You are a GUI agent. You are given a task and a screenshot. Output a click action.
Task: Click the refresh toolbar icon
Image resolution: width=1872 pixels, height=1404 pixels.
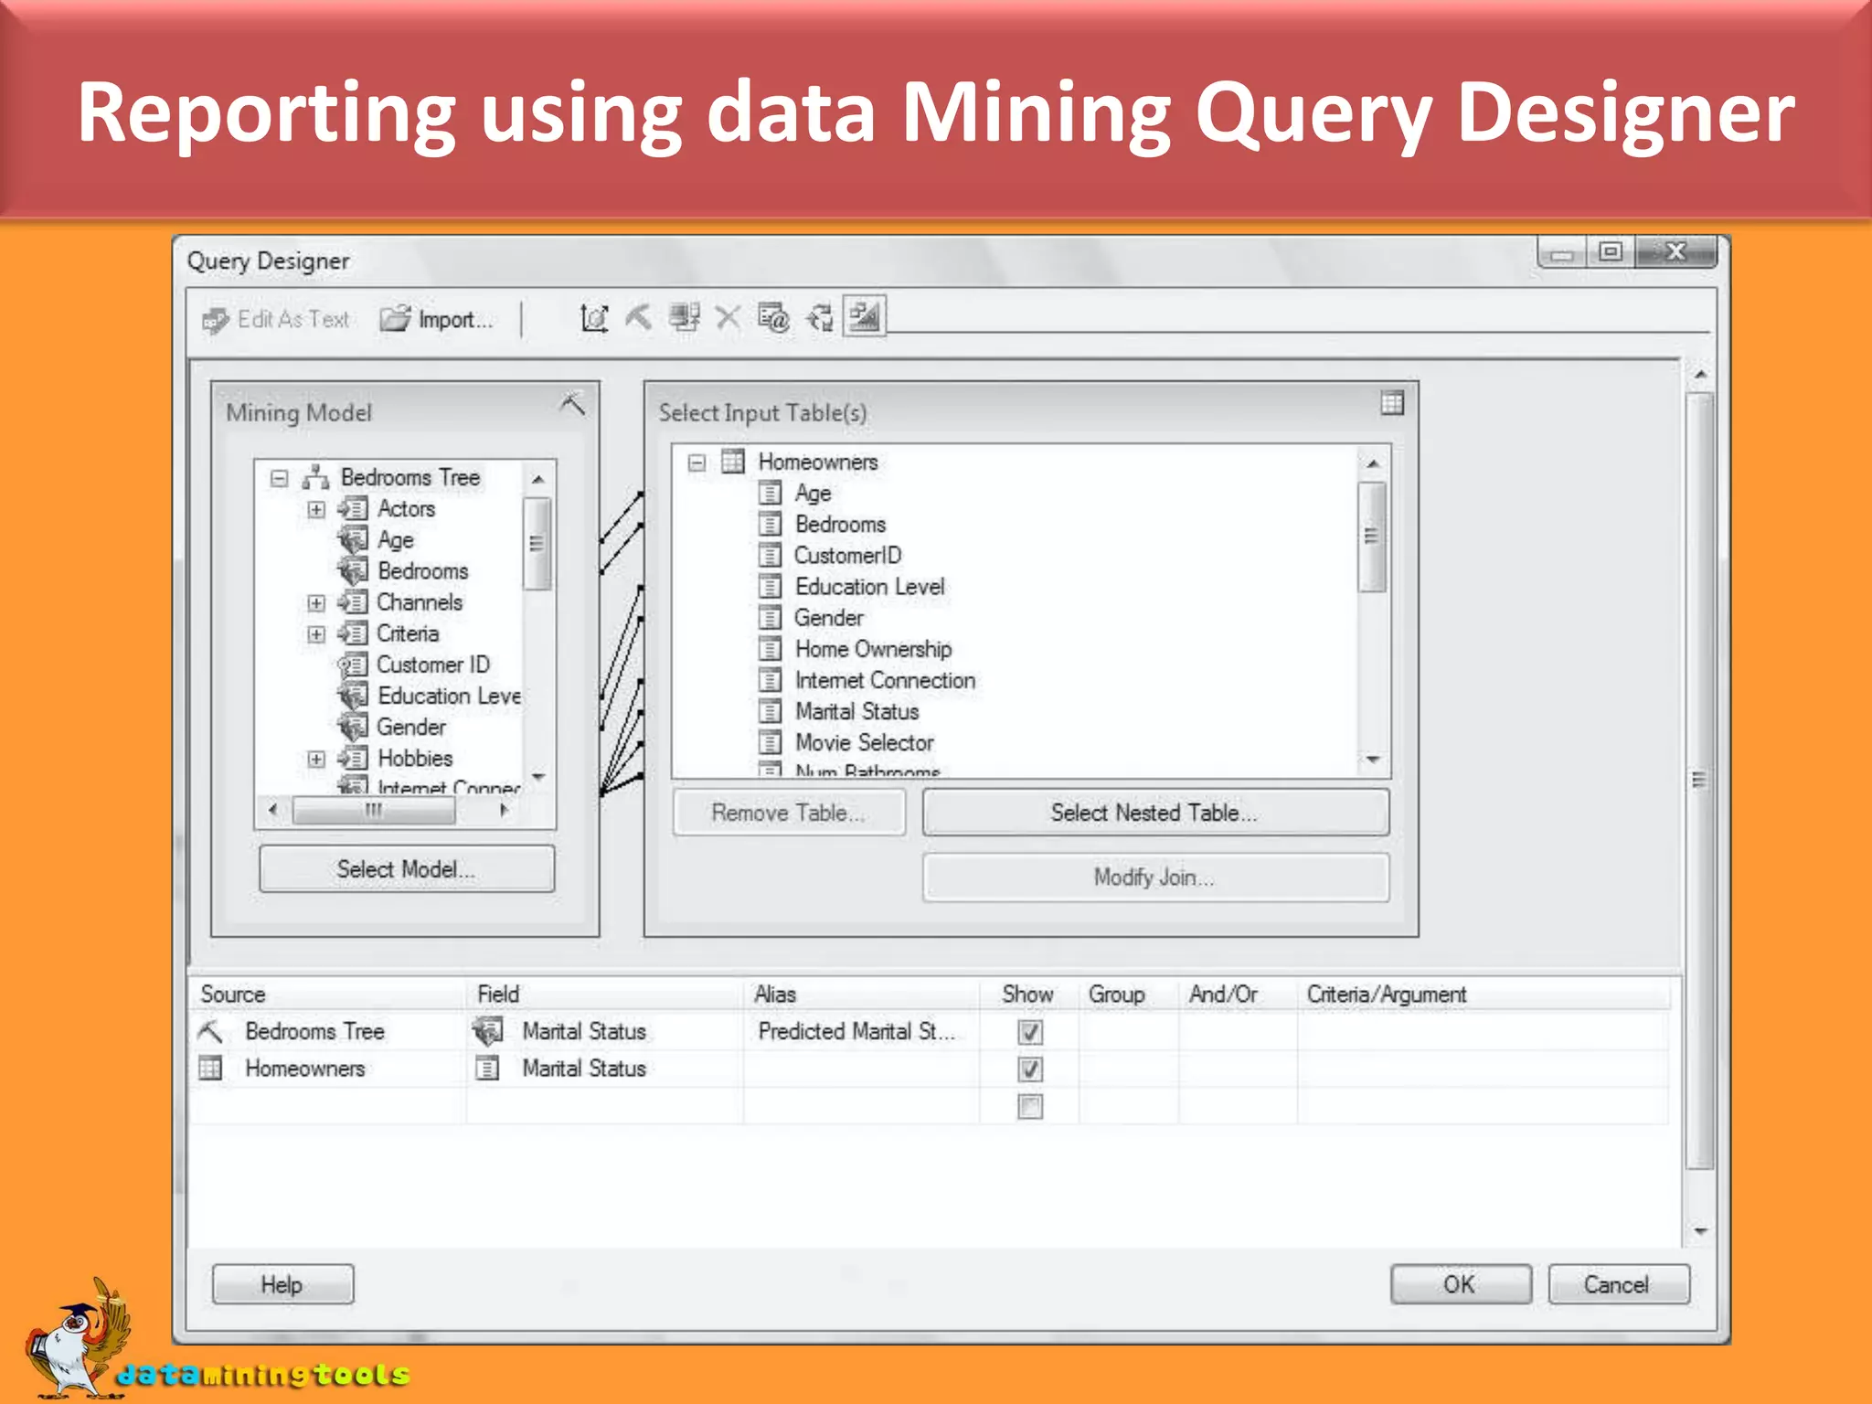tap(819, 317)
